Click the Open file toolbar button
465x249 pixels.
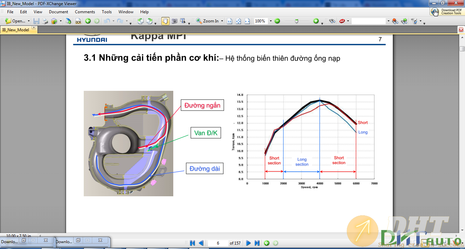tap(15, 21)
